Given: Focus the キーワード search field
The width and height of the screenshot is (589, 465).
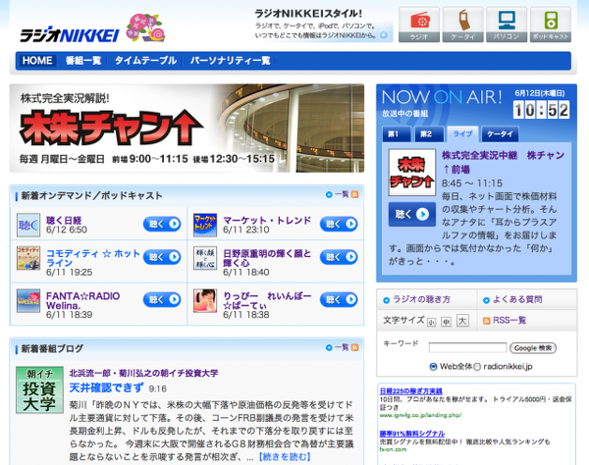Looking at the screenshot, I should [x=467, y=348].
